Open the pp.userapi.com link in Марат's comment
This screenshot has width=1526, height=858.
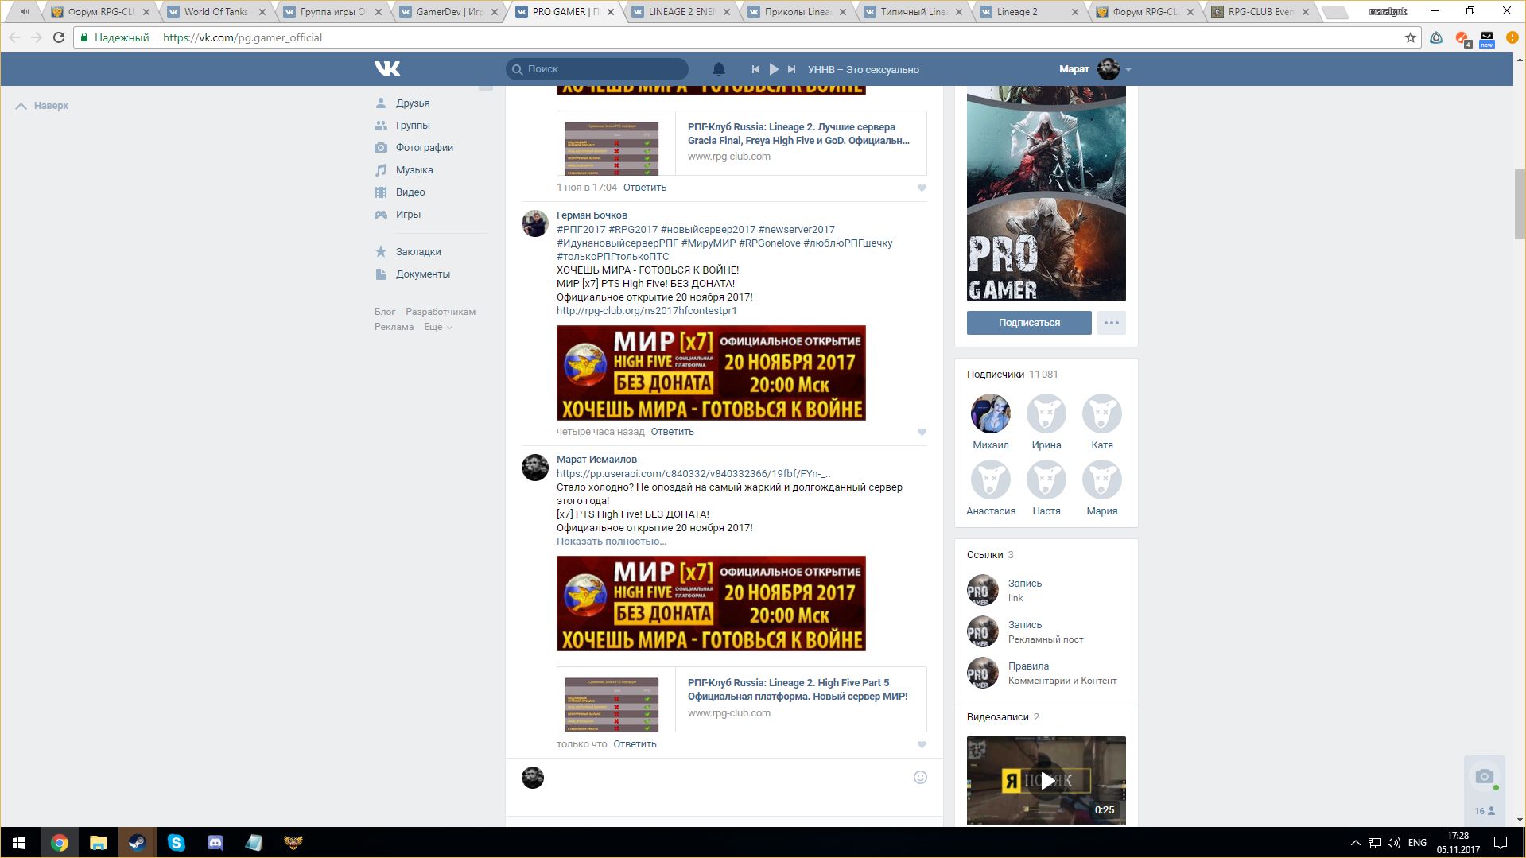pos(693,474)
